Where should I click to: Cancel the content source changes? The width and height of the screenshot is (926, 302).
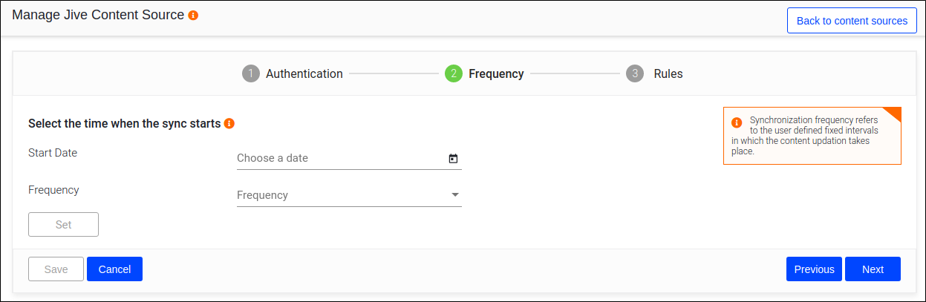coord(114,269)
